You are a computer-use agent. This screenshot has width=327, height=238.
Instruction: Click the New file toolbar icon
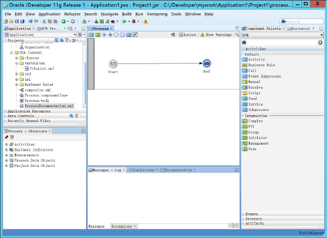point(6,21)
